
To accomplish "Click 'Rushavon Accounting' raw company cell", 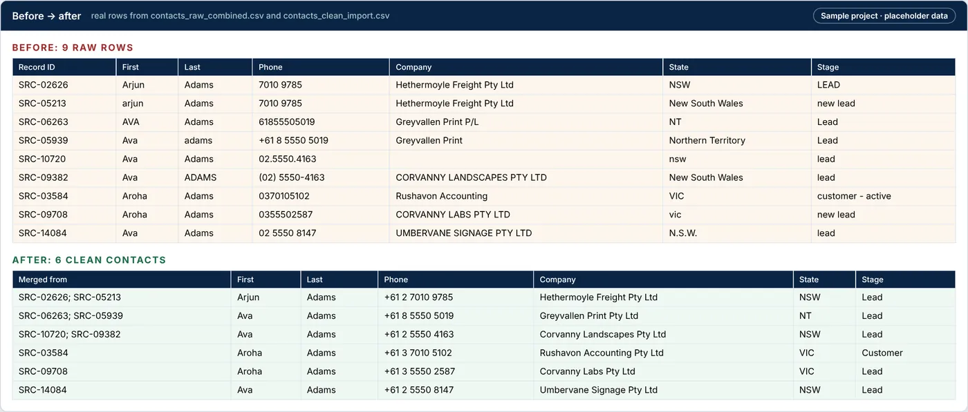I will tap(526, 197).
